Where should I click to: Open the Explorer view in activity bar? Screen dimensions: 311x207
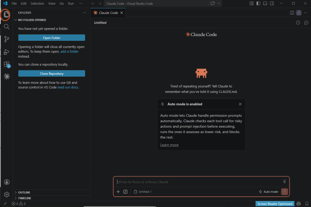(x=6, y=15)
